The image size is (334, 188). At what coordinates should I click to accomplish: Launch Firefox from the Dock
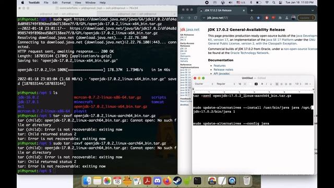click(x=167, y=181)
